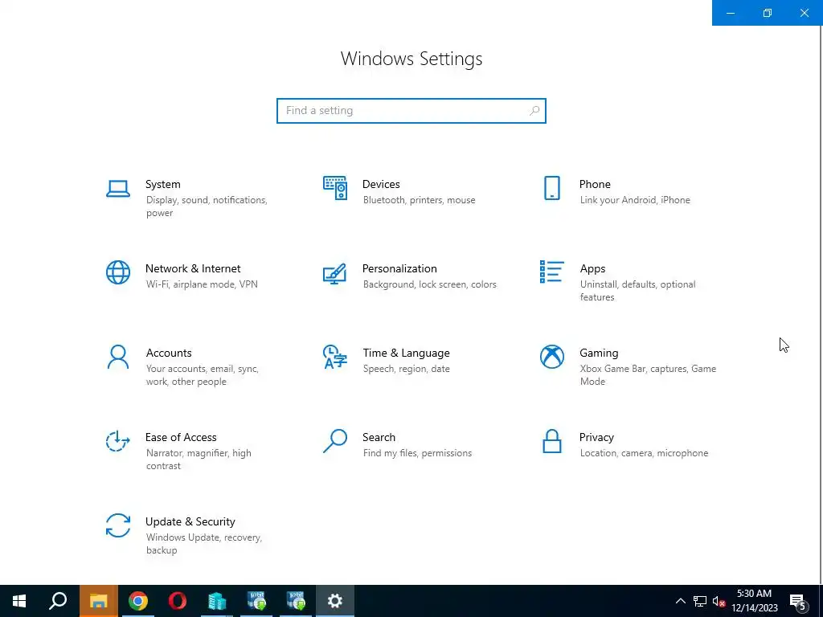The height and width of the screenshot is (617, 823).
Task: Click the Gaming heading text
Action: click(x=599, y=353)
